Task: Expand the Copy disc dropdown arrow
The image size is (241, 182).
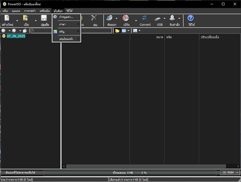Action: tap(116, 18)
